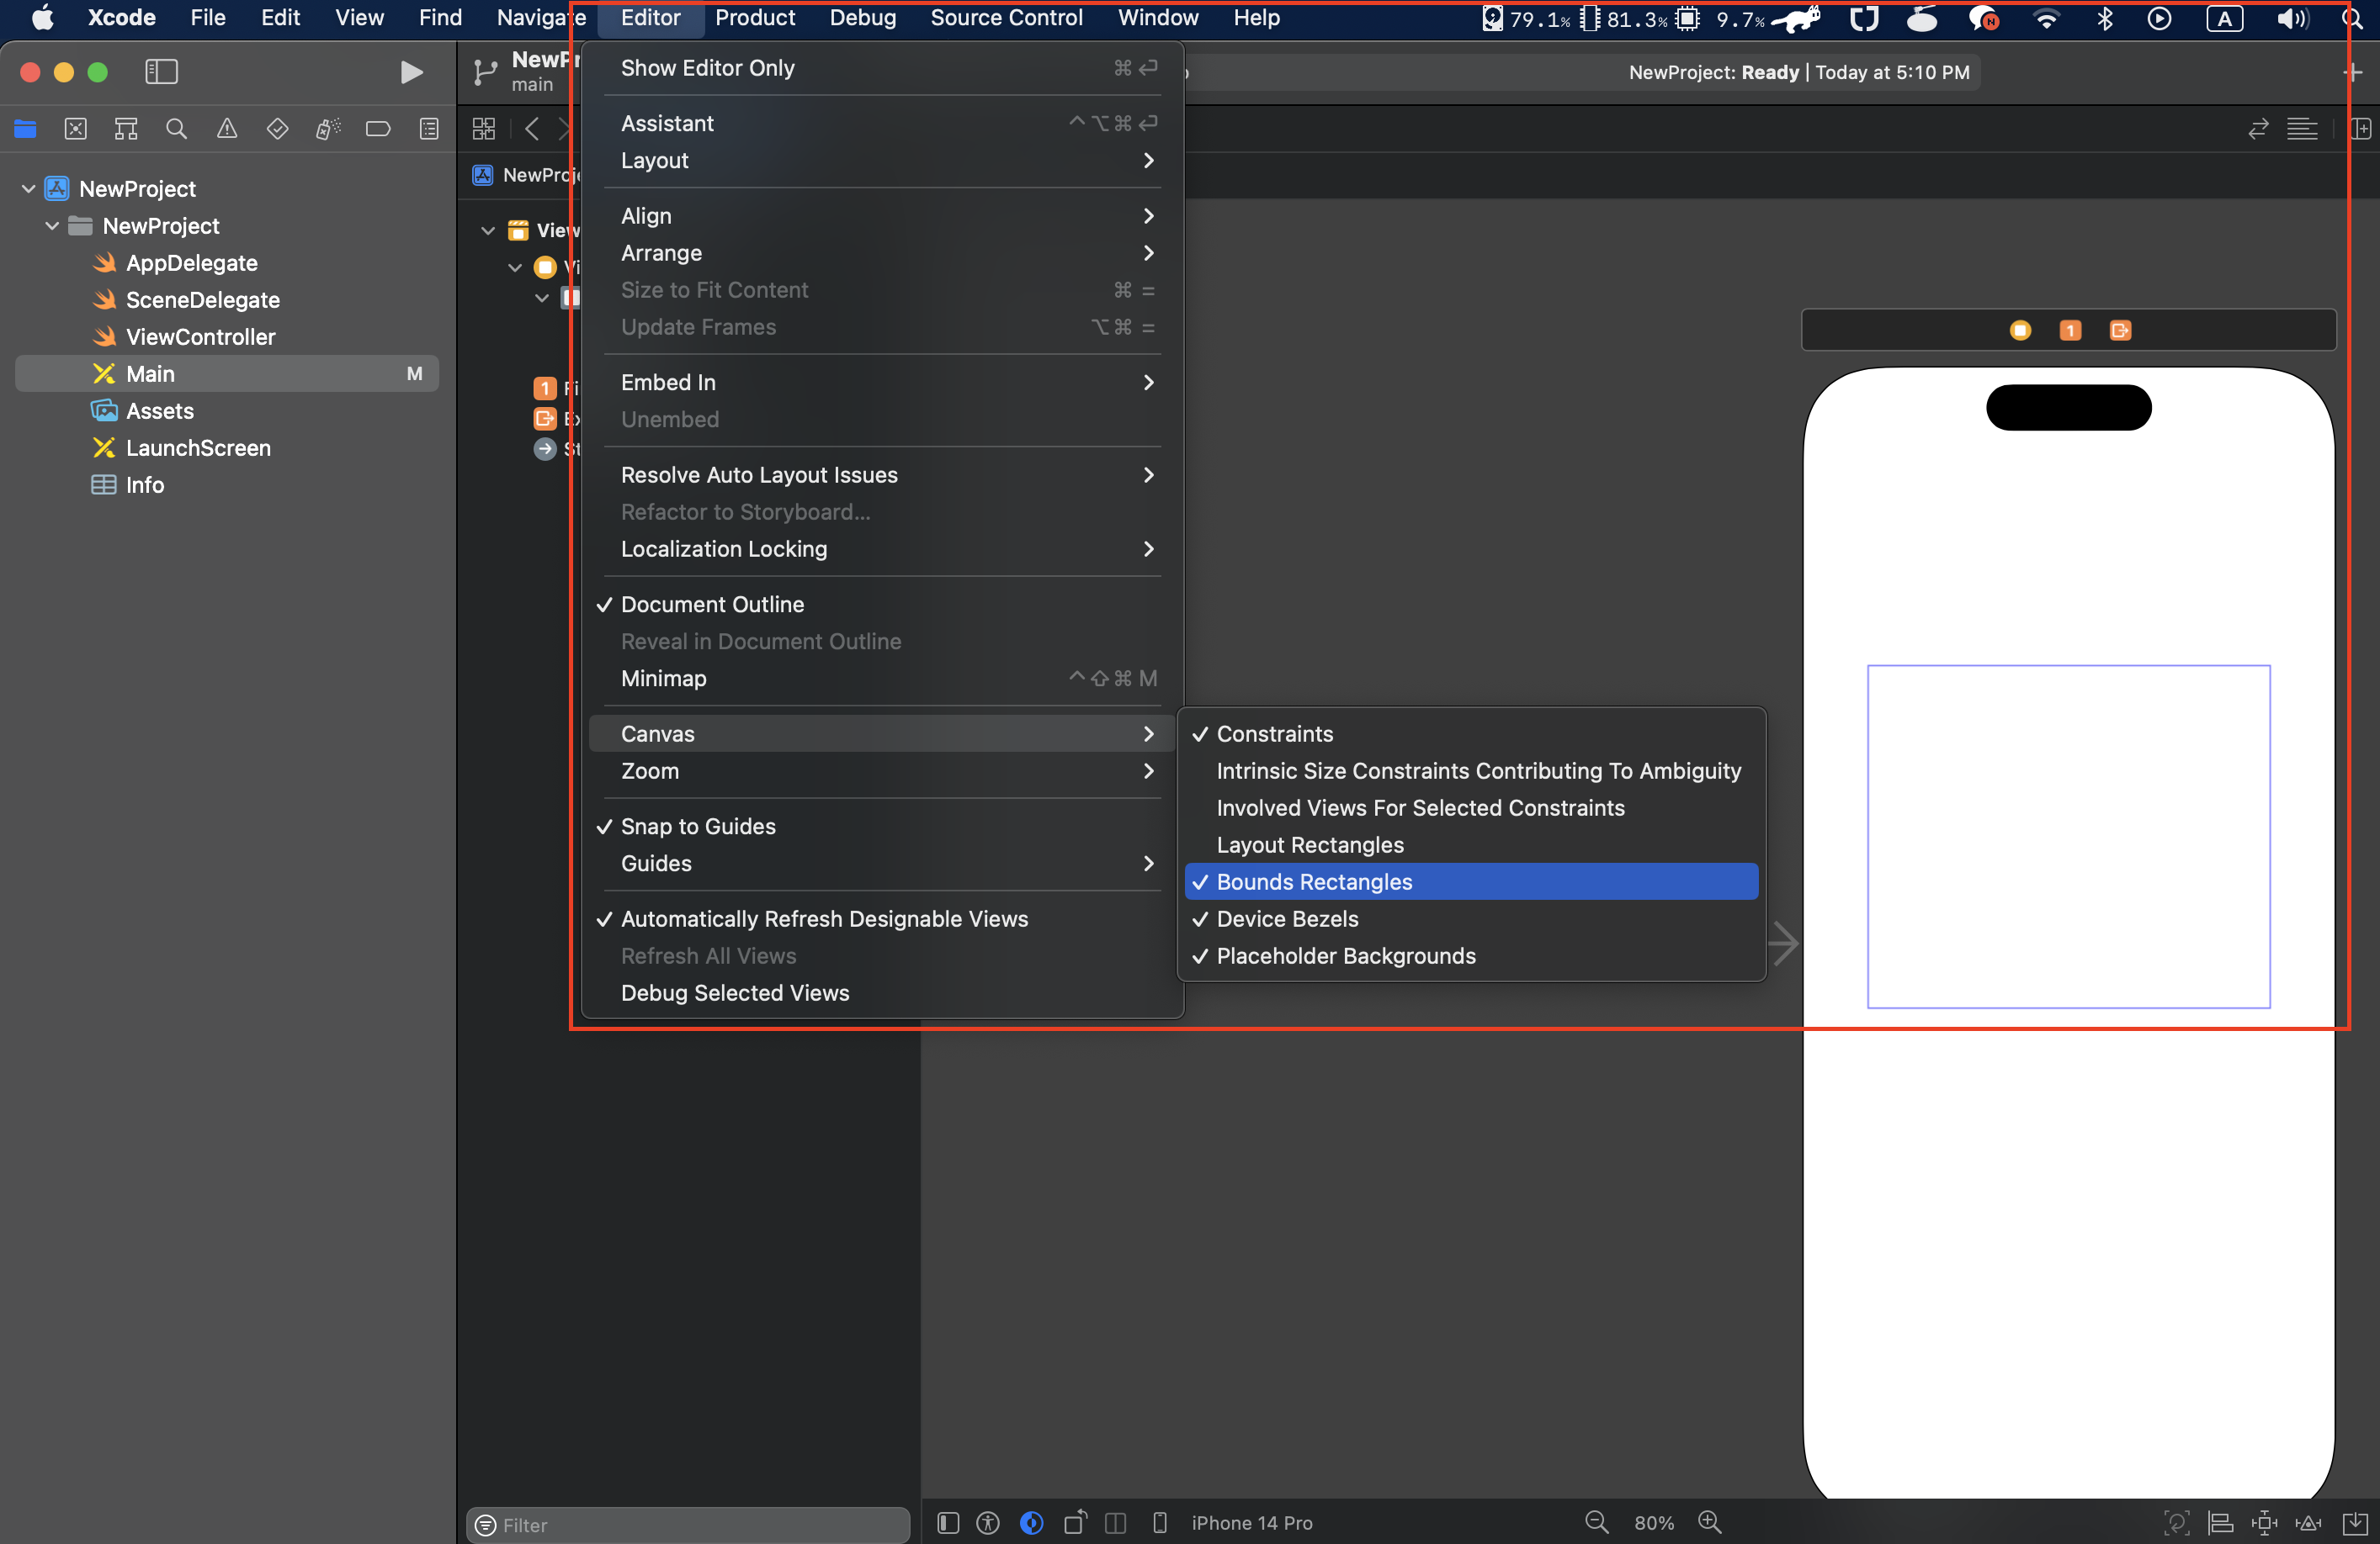Open the Test navigator diamond icon

pyautogui.click(x=277, y=129)
